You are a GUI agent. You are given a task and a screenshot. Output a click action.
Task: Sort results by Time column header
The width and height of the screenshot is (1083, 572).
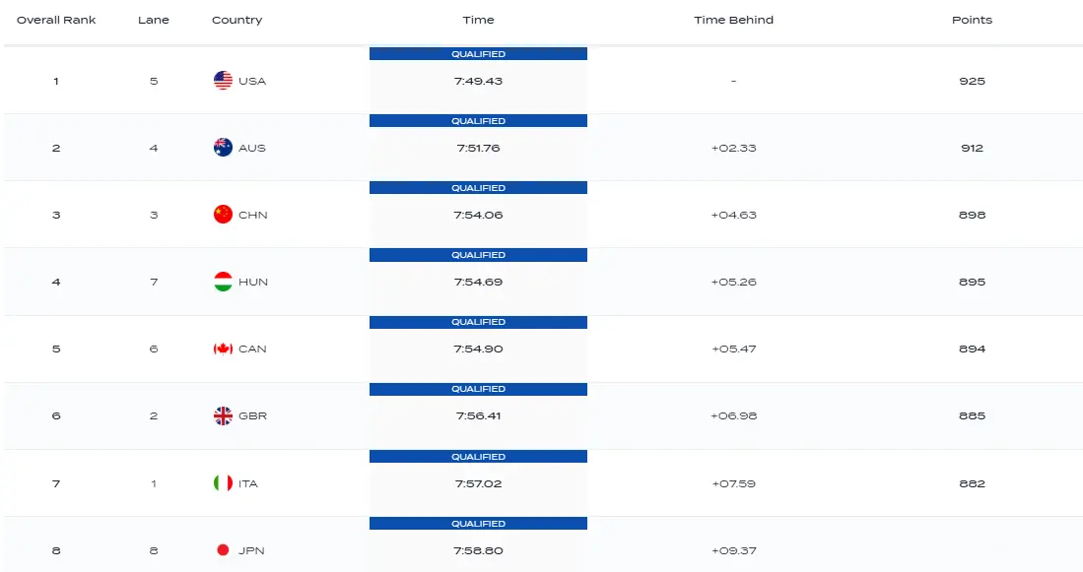[x=478, y=20]
